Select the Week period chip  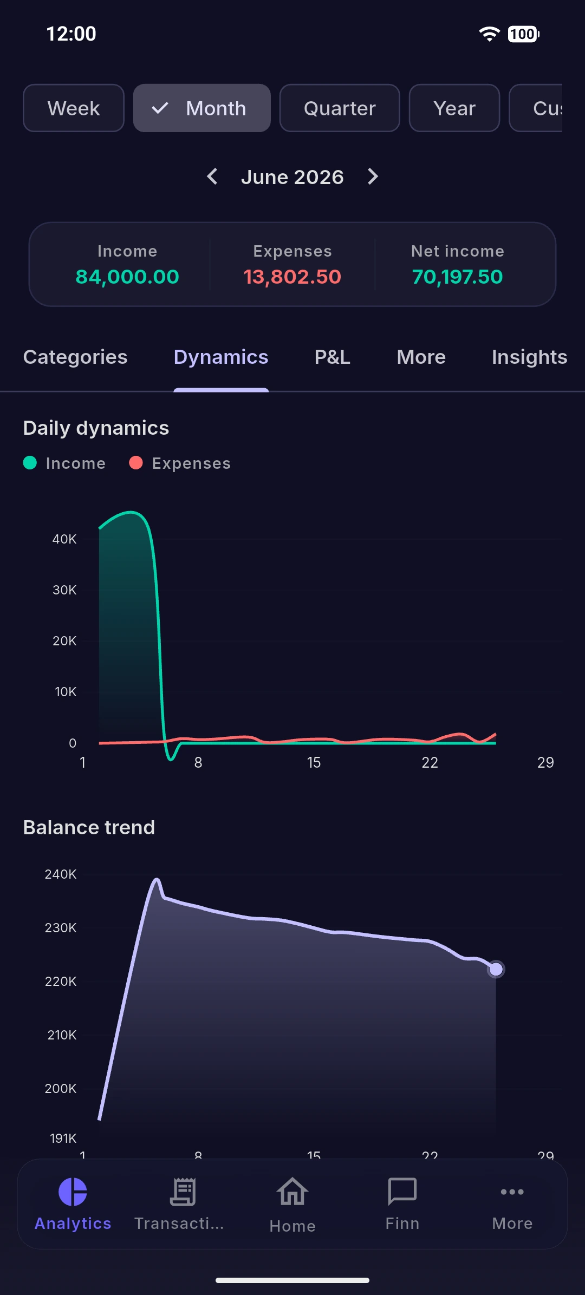(x=74, y=108)
